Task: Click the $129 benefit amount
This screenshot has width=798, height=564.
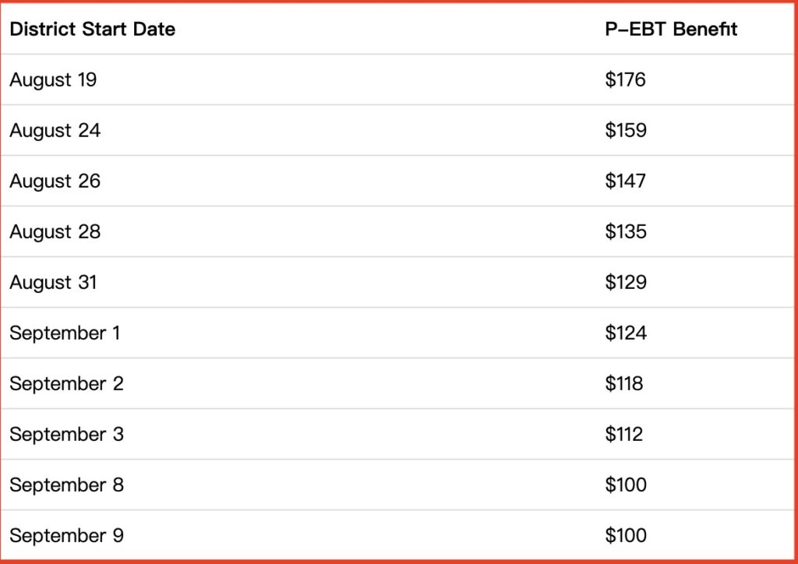Action: (626, 282)
